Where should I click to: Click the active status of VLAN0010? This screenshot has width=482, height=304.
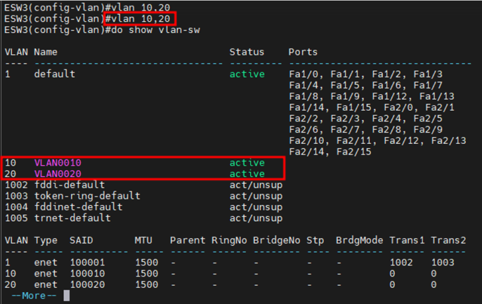pos(247,163)
